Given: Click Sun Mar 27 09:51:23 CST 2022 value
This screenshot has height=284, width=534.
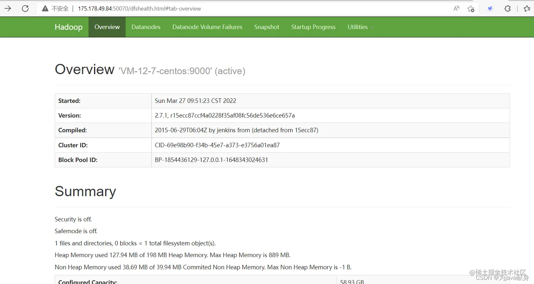Looking at the screenshot, I should (x=196, y=101).
